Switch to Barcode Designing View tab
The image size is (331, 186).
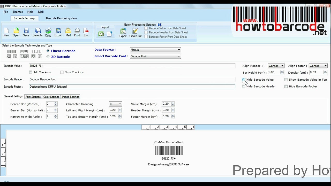[x=61, y=18]
